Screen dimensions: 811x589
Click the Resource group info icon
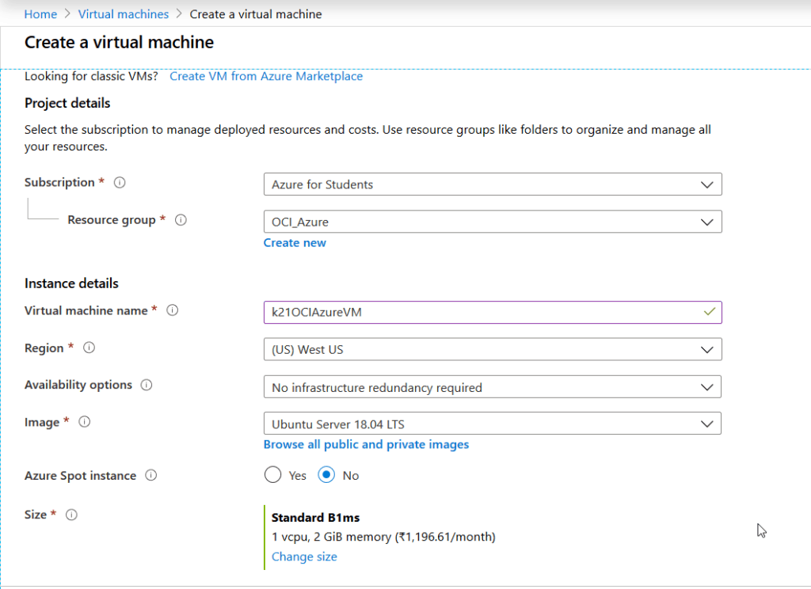coord(181,220)
